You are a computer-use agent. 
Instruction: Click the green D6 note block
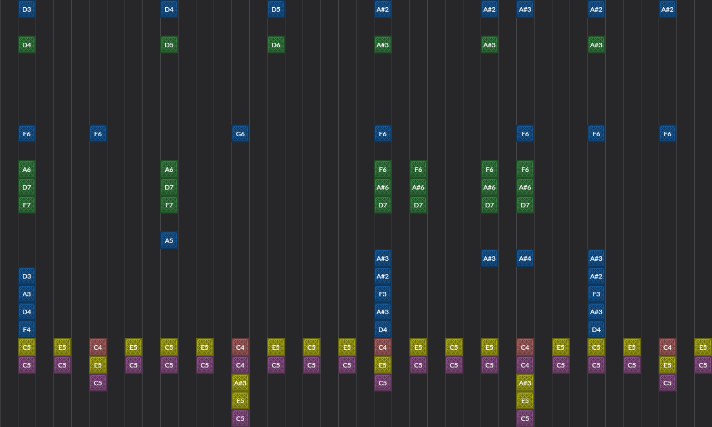pos(276,45)
